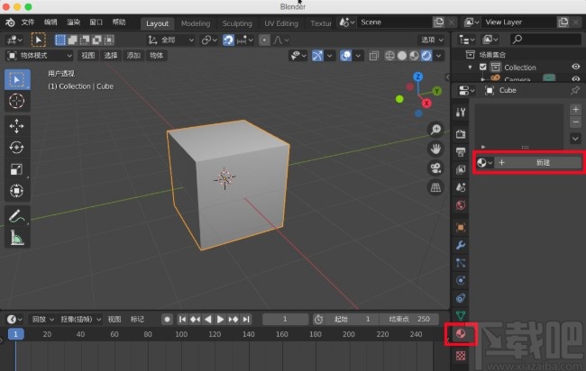
Task: Click the camera view navigation button
Action: [x=435, y=167]
